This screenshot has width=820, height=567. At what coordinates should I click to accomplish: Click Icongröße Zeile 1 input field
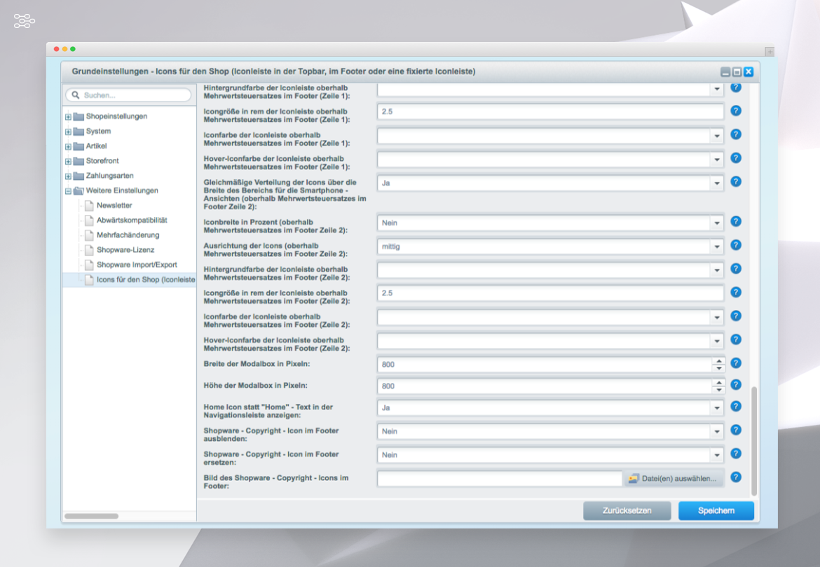pos(550,111)
